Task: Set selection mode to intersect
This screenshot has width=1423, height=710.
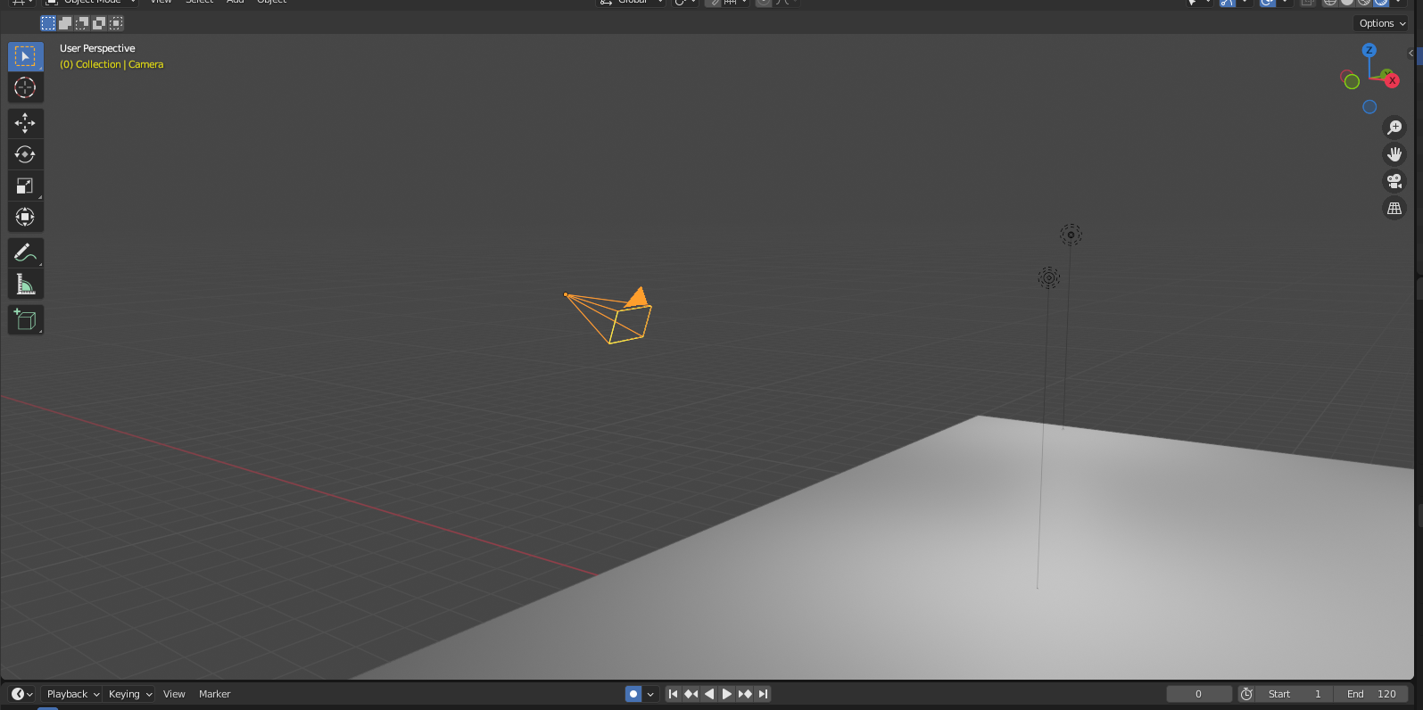Action: 116,23
